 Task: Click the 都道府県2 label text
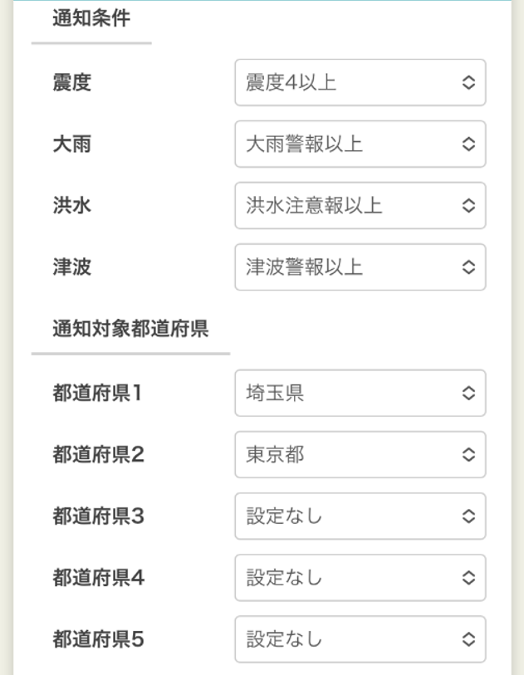[98, 454]
